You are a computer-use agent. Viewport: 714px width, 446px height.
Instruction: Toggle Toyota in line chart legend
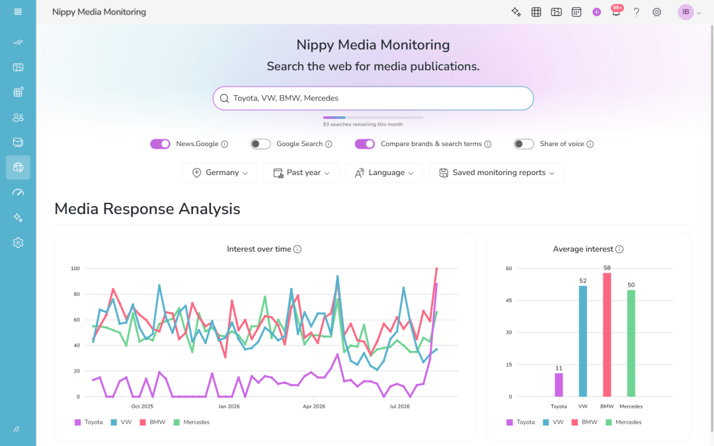coord(89,422)
